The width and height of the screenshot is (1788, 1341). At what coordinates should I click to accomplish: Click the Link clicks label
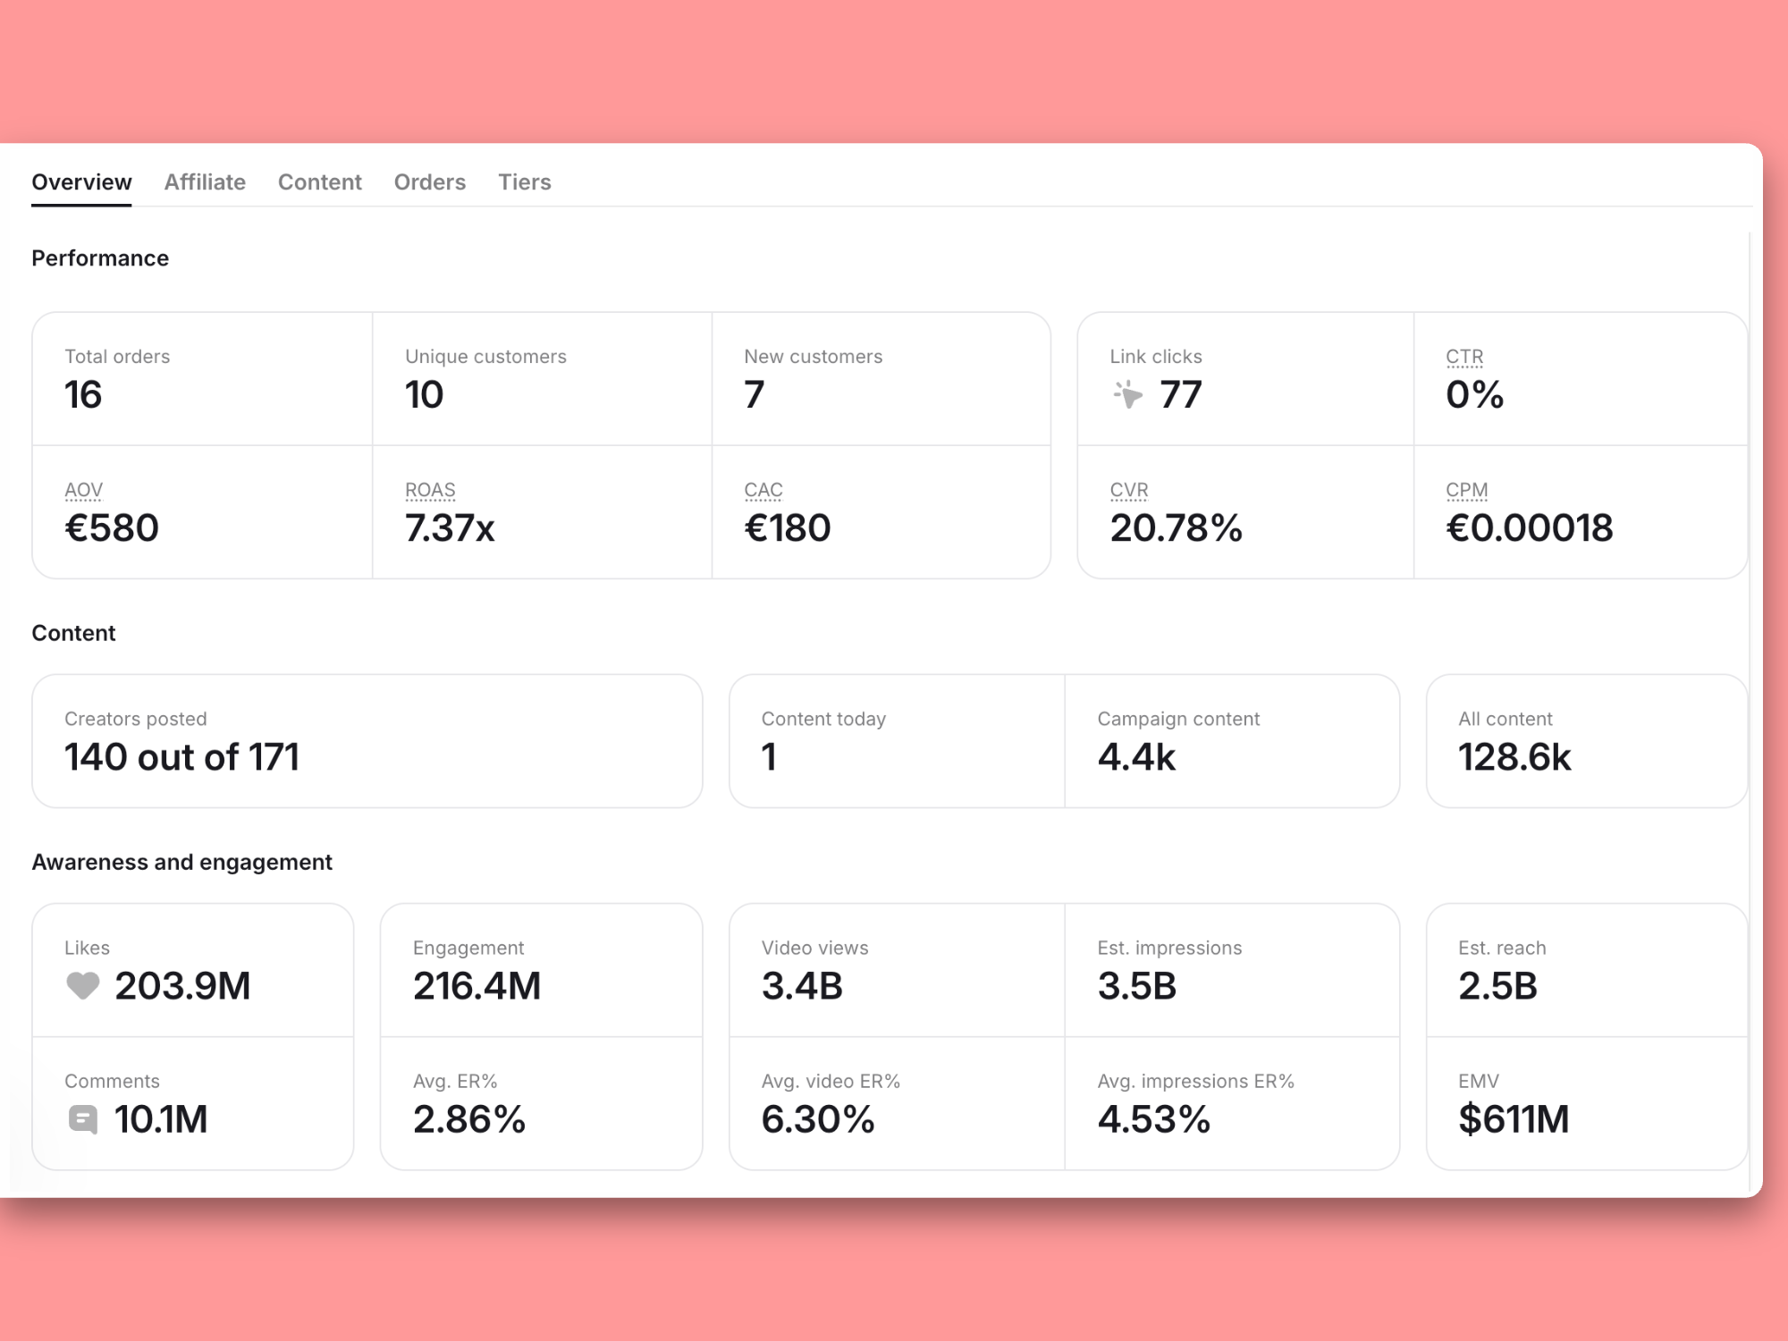(x=1156, y=357)
